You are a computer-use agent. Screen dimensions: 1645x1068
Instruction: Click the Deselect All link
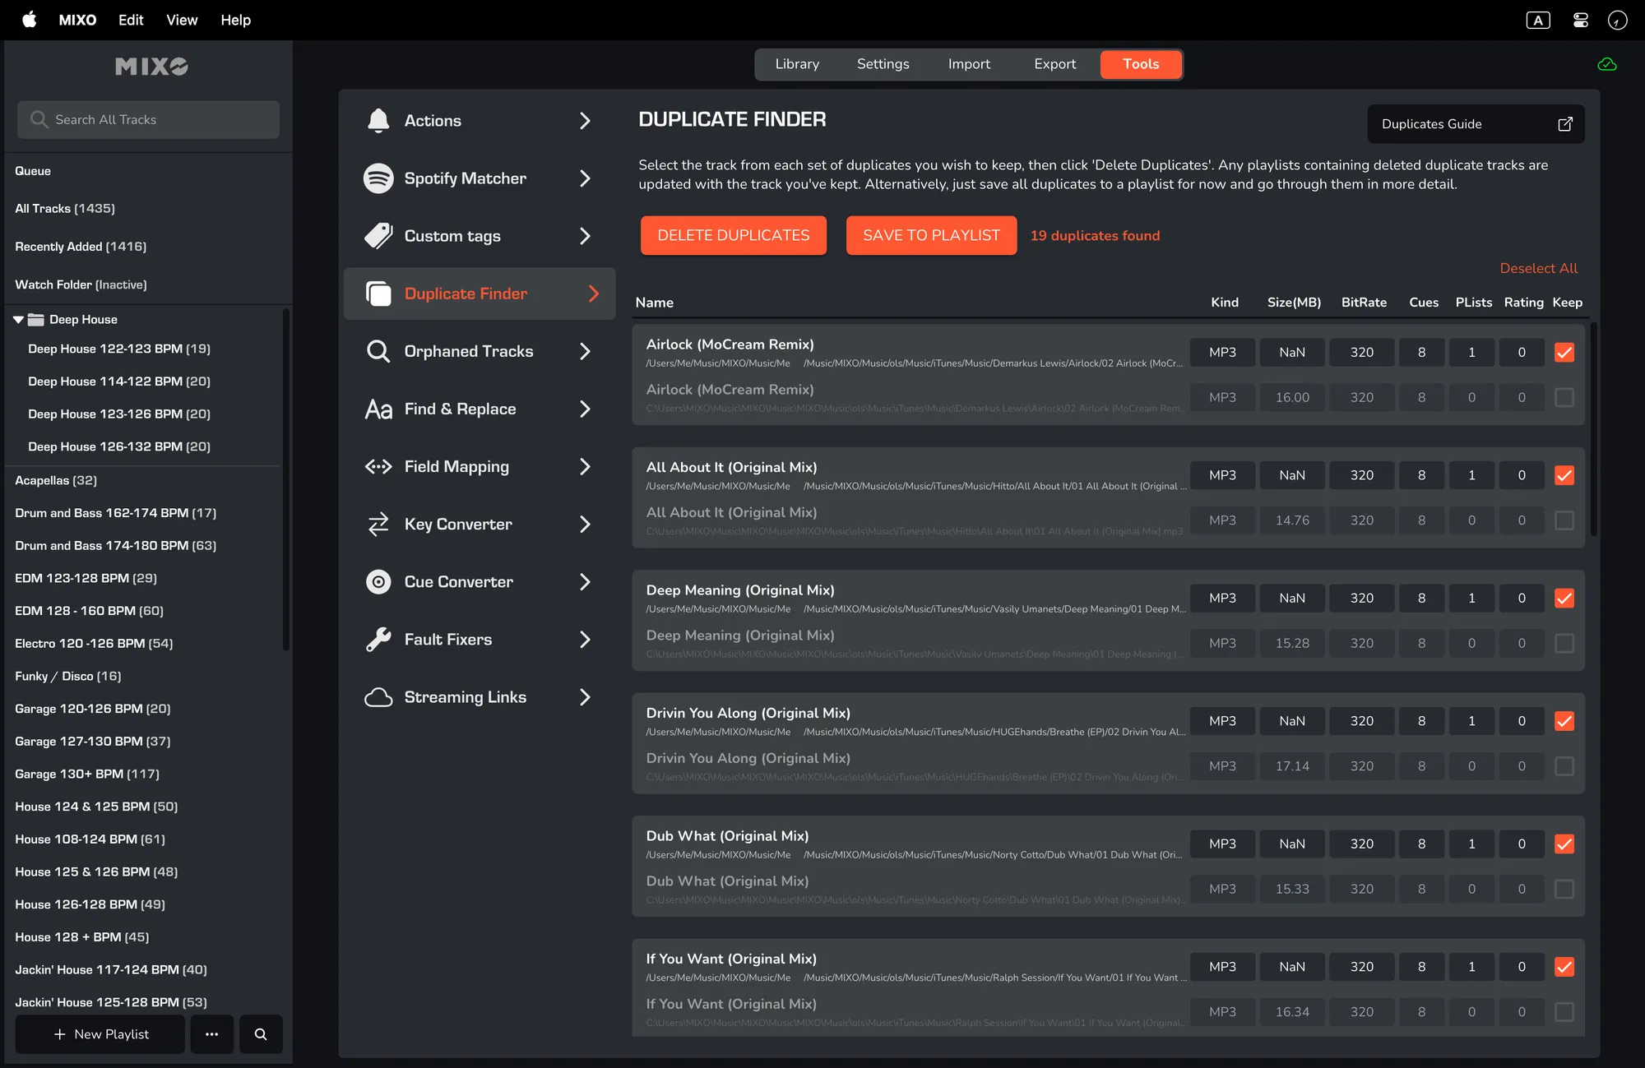pyautogui.click(x=1538, y=268)
